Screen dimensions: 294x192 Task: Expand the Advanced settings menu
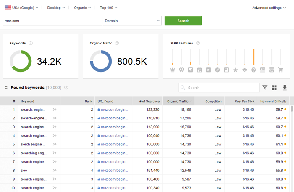[270, 8]
